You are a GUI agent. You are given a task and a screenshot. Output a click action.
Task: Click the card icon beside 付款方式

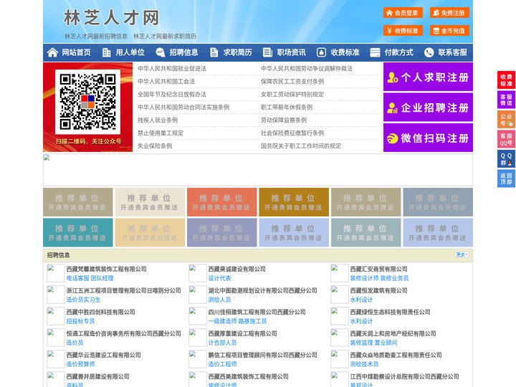coord(375,52)
